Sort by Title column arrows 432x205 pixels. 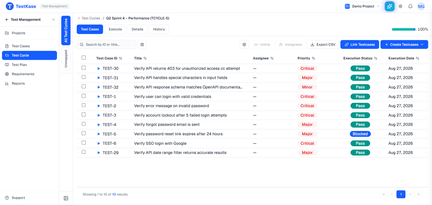[x=145, y=58]
